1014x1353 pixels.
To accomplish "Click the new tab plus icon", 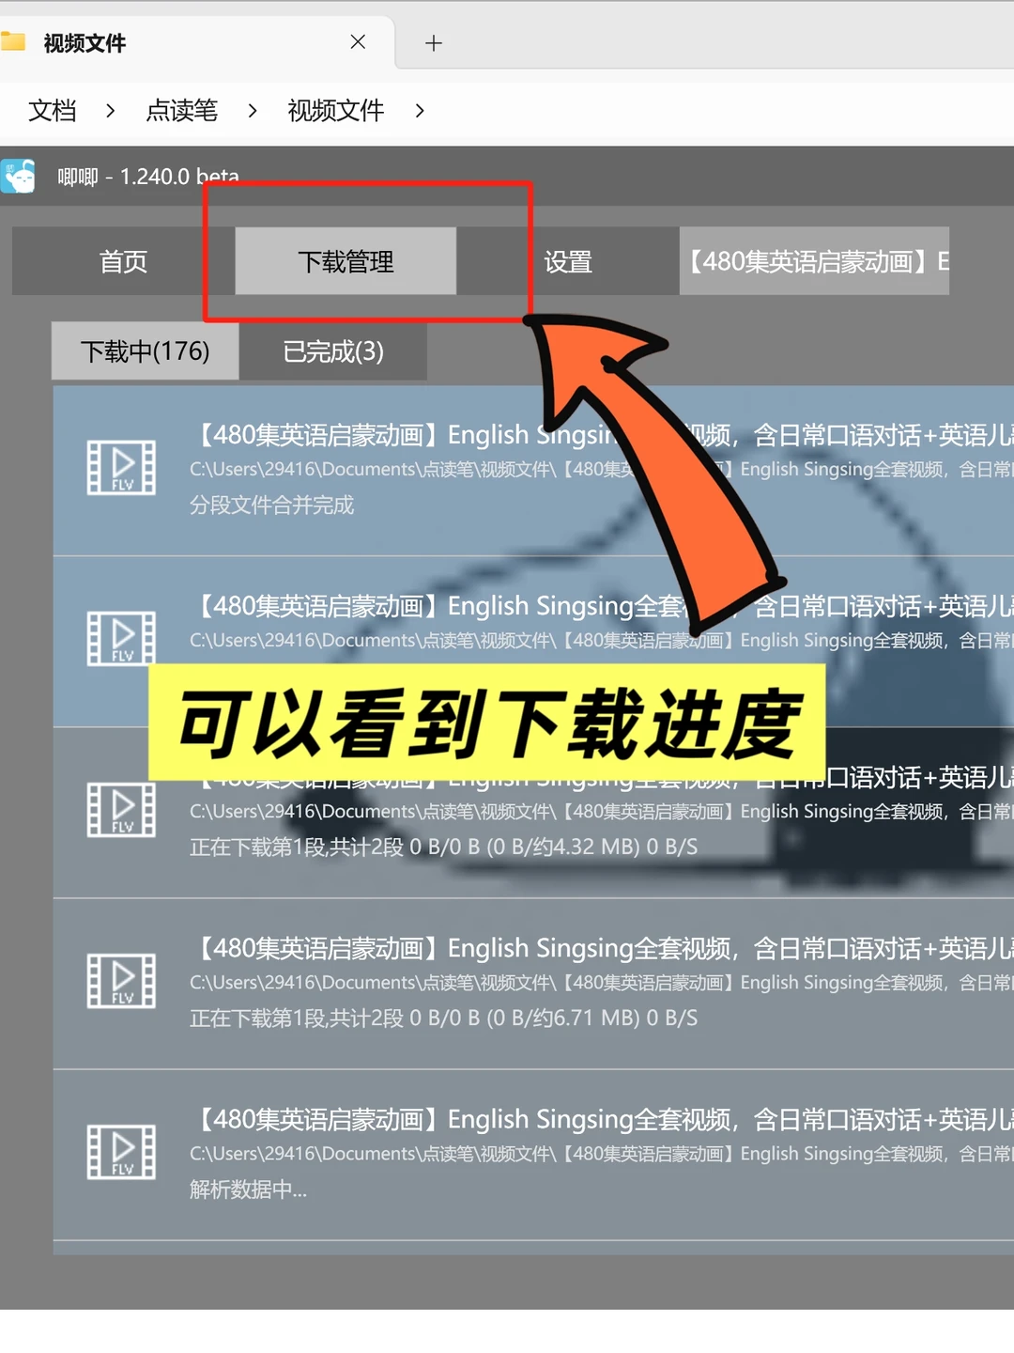I will pyautogui.click(x=433, y=42).
